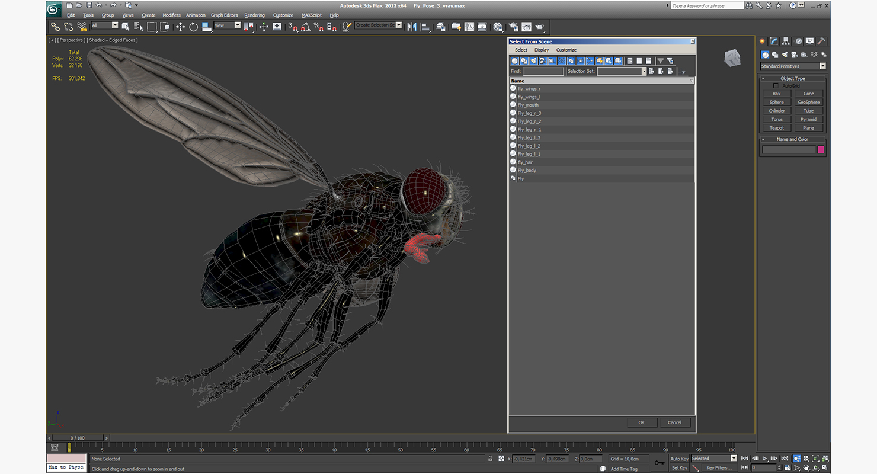Switch to Cameras category in Create panel
Screen dimensions: 877x474
coord(793,55)
